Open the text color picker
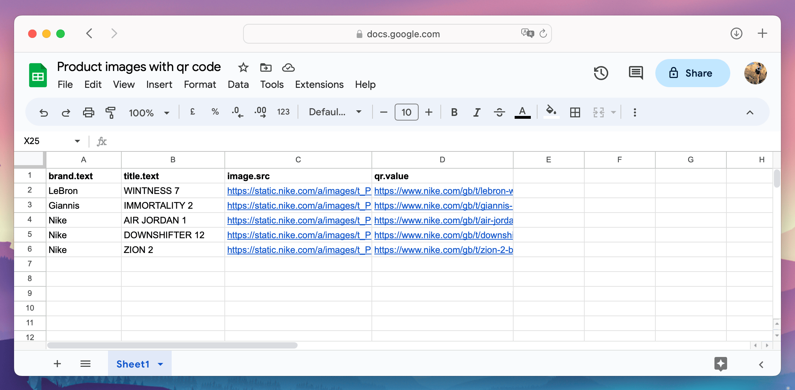Image resolution: width=795 pixels, height=390 pixels. (523, 112)
